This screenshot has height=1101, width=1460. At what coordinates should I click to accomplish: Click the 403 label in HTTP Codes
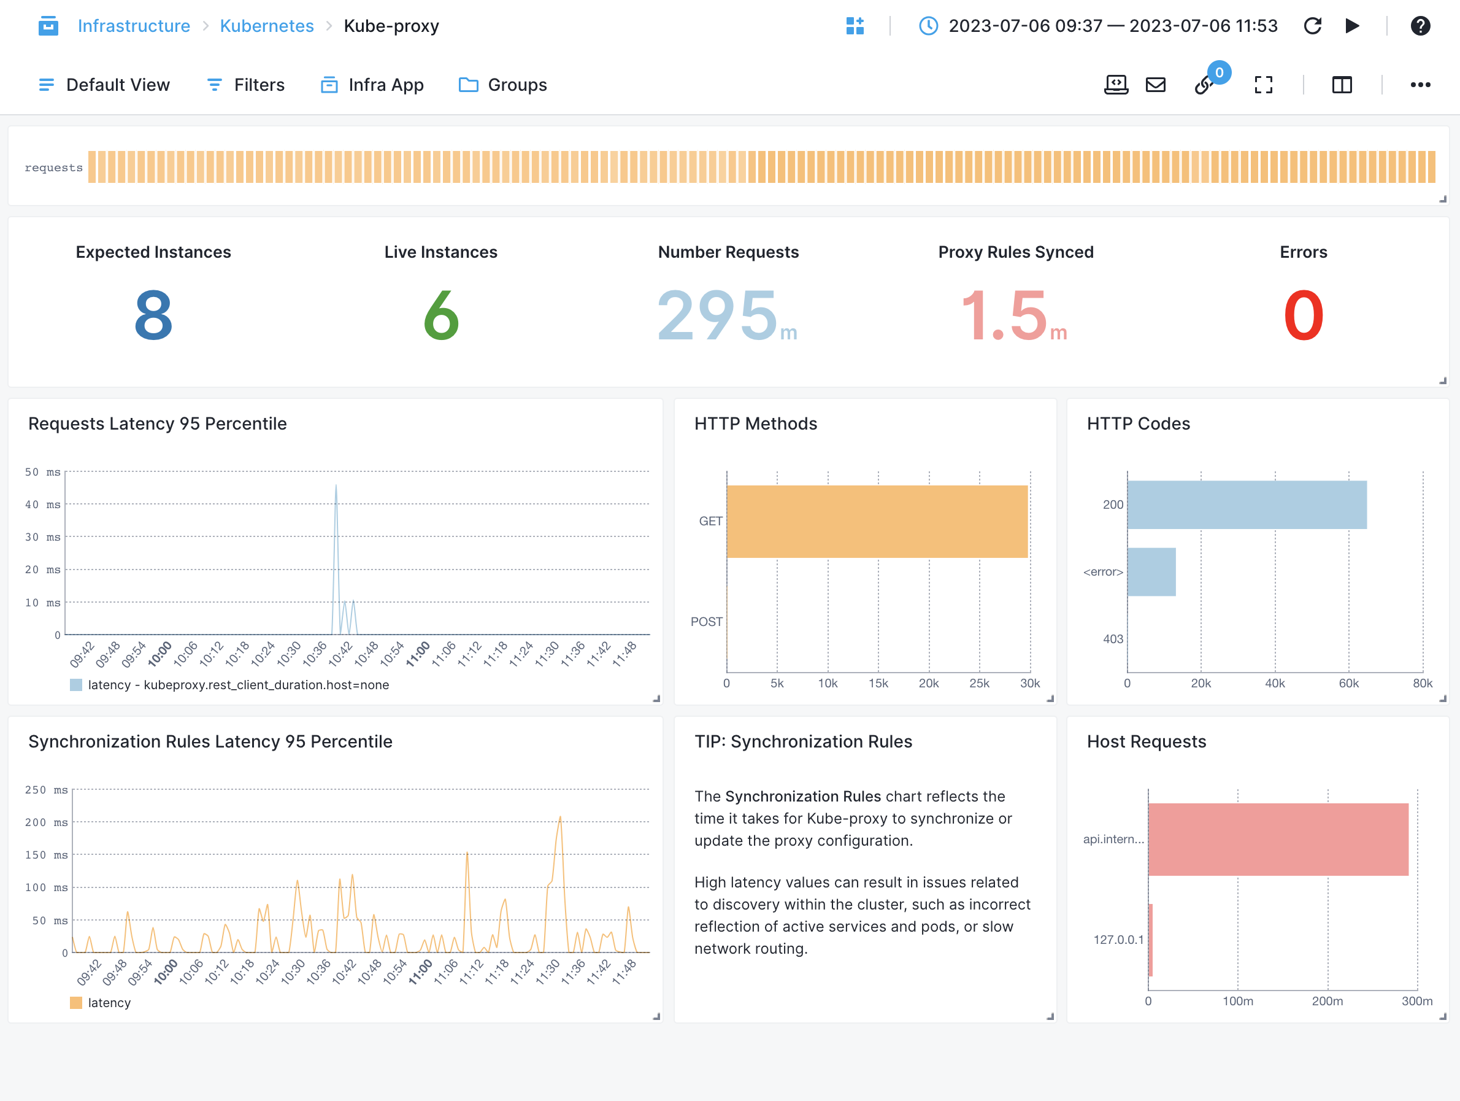click(x=1113, y=639)
